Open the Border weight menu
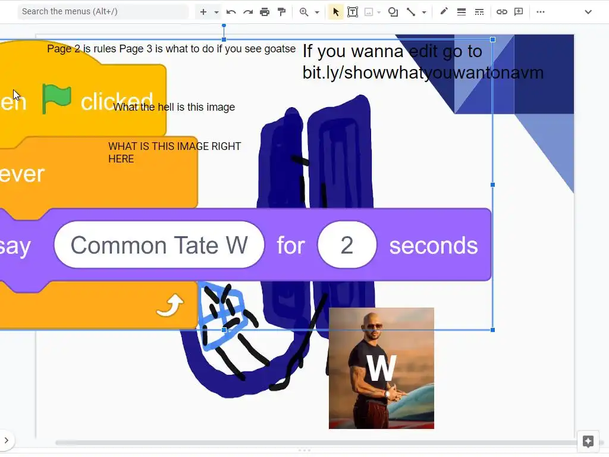609x457 pixels. point(462,12)
